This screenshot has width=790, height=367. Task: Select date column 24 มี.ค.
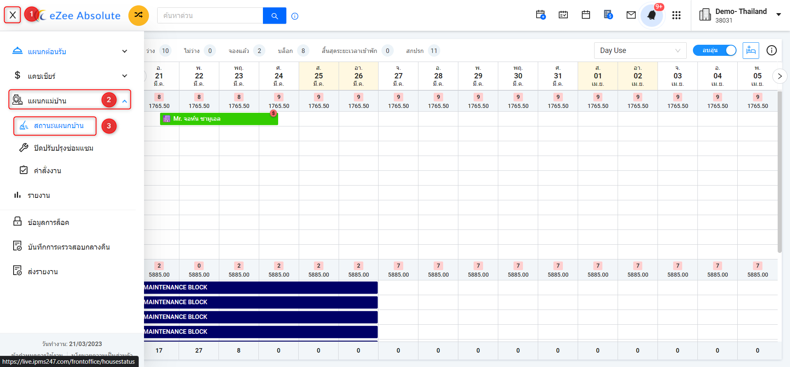coord(279,76)
